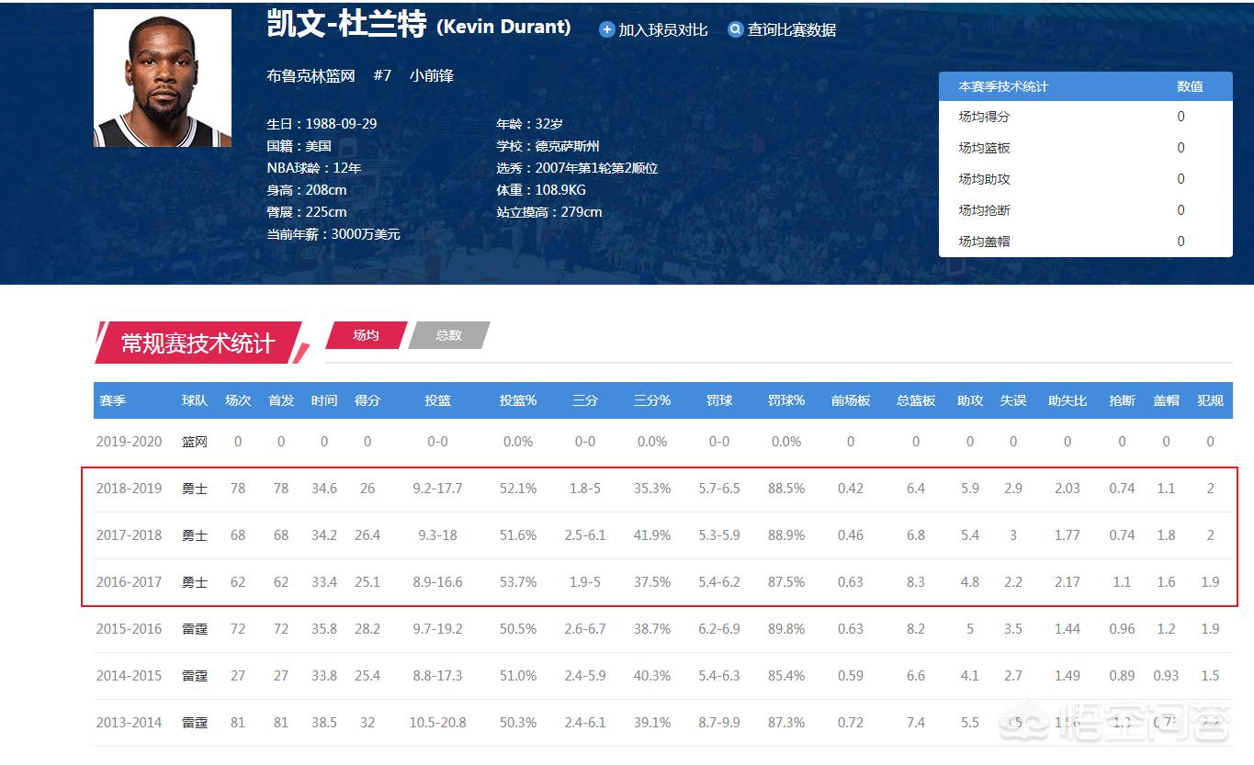Switch to the 场均 tab
The image size is (1254, 765).
[366, 335]
